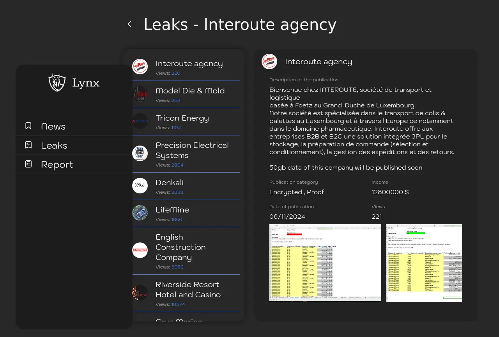Click the English Construction Company logo
Screen dimensions: 499x337
coord(140,250)
